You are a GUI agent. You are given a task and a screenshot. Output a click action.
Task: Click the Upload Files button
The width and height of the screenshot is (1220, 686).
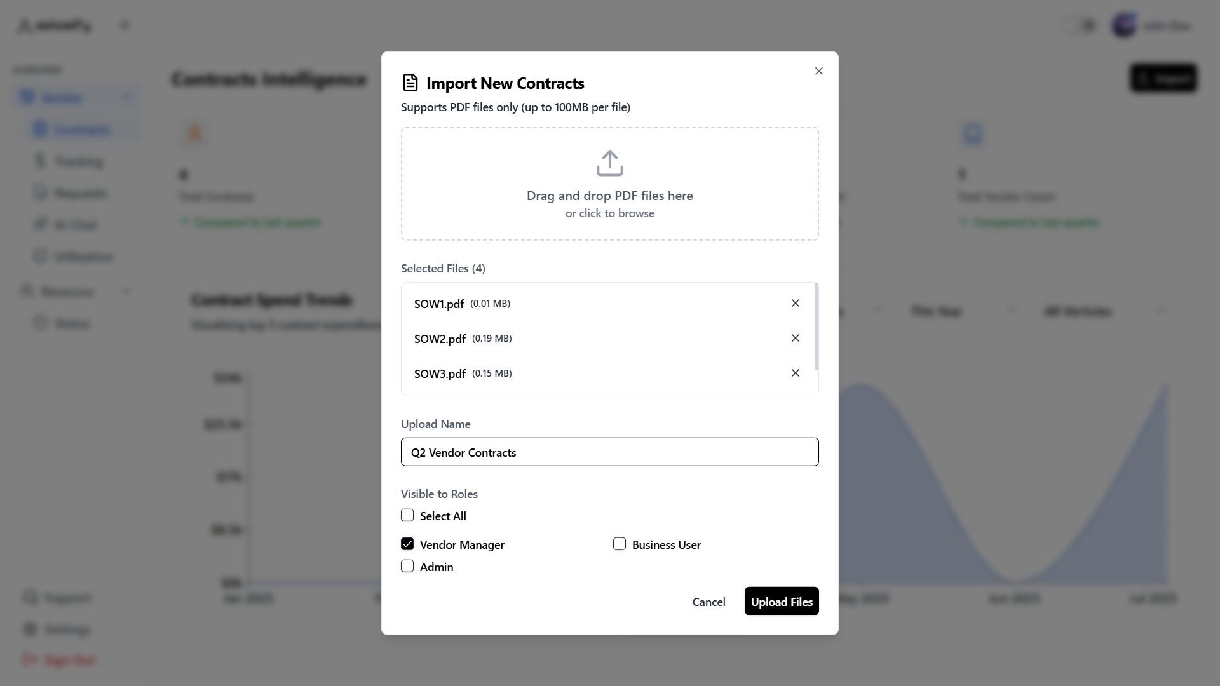[x=782, y=601]
